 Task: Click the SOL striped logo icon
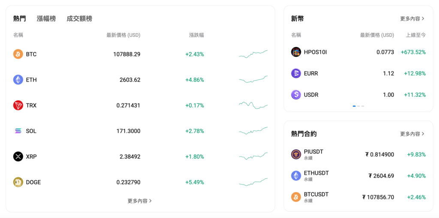click(x=18, y=131)
